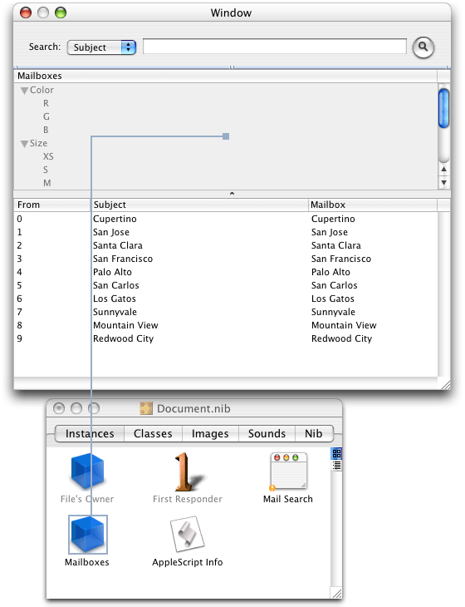Select the Mailboxes cube instance
Image resolution: width=465 pixels, height=607 pixels.
point(88,534)
